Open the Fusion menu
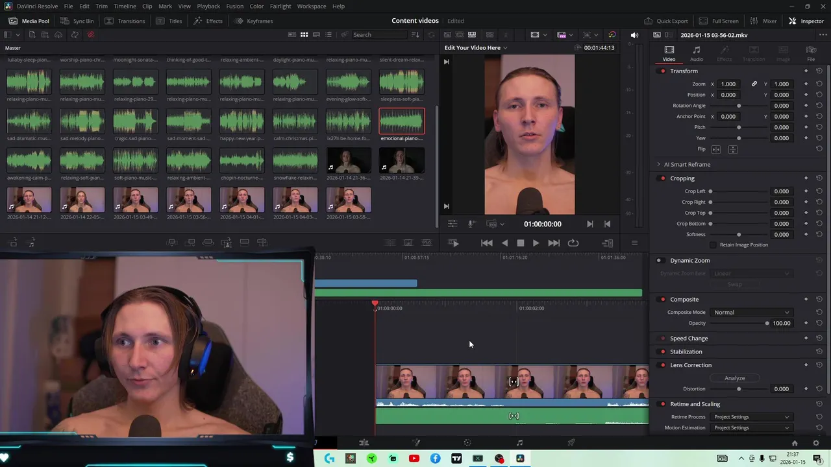The width and height of the screenshot is (831, 467). point(235,6)
